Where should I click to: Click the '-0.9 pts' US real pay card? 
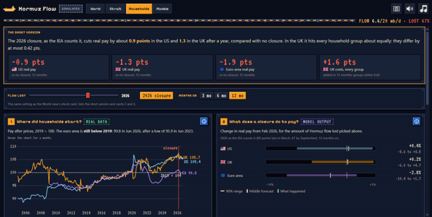pyautogui.click(x=58, y=68)
